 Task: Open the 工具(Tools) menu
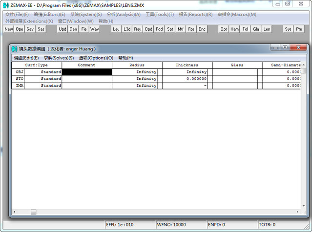coord(159,14)
